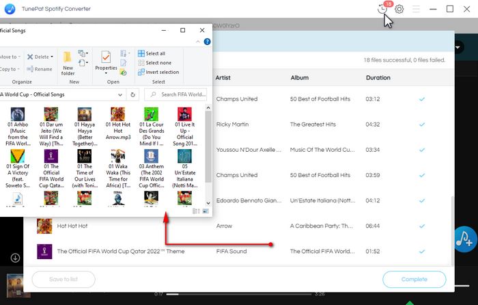Click Select none in Explorer ribbon
478x305 pixels.
[154, 63]
